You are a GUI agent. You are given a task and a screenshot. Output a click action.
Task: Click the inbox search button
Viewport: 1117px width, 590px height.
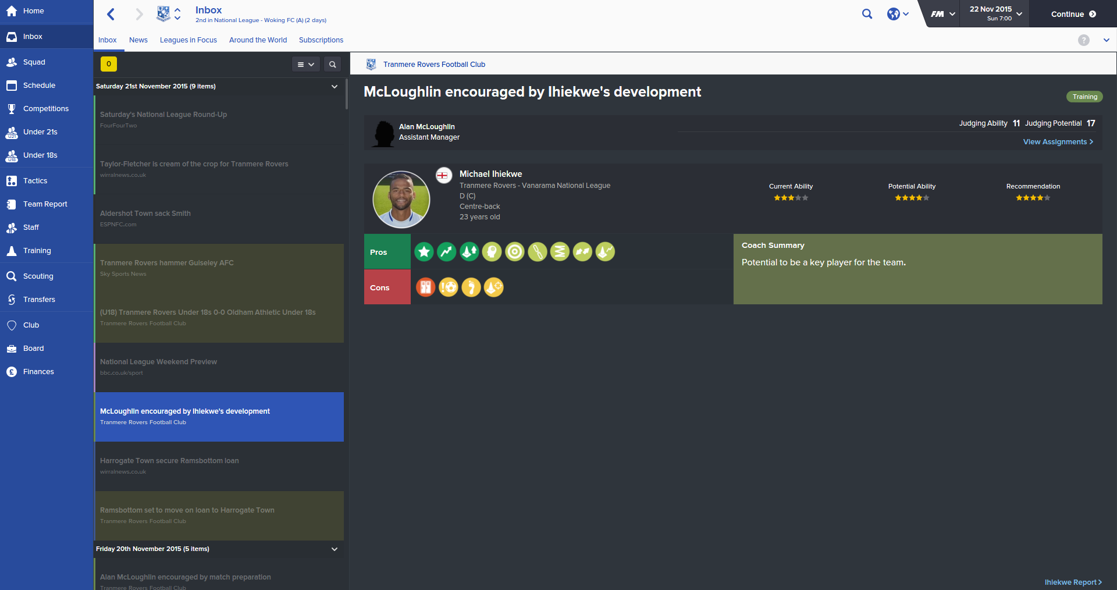click(332, 65)
